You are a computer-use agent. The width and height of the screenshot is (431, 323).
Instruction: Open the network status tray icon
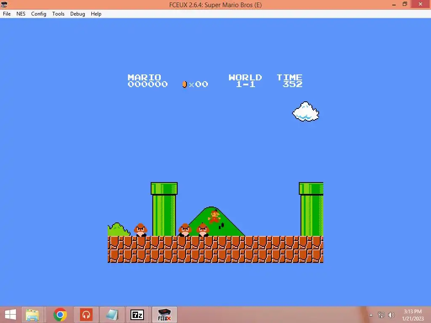click(381, 315)
